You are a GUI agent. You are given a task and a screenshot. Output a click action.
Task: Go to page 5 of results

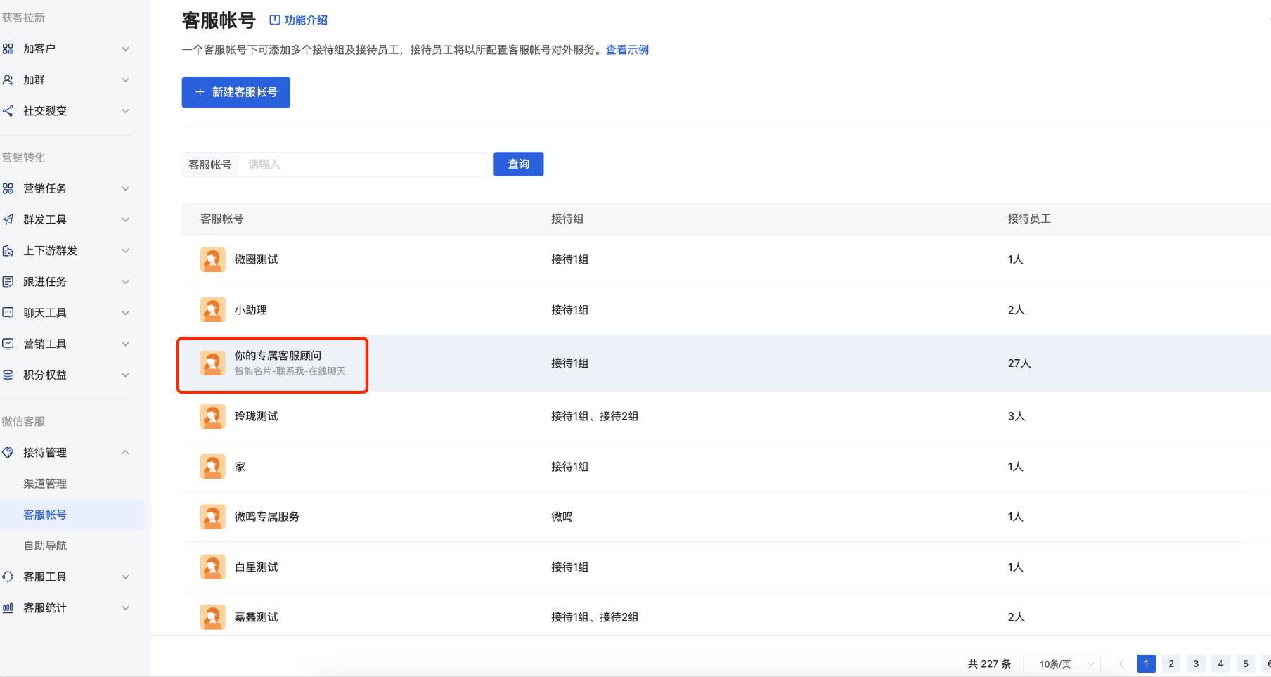tap(1246, 664)
